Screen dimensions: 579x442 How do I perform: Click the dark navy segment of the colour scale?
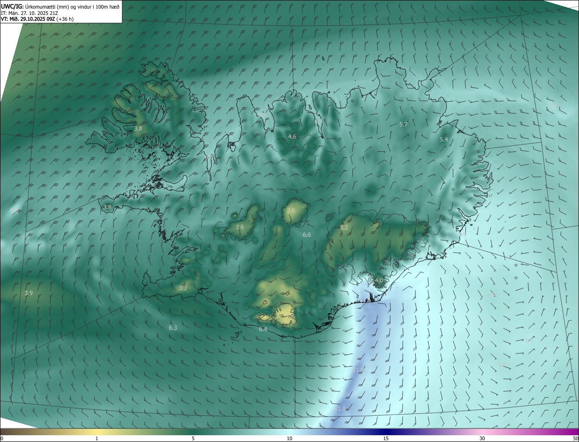pos(386,432)
